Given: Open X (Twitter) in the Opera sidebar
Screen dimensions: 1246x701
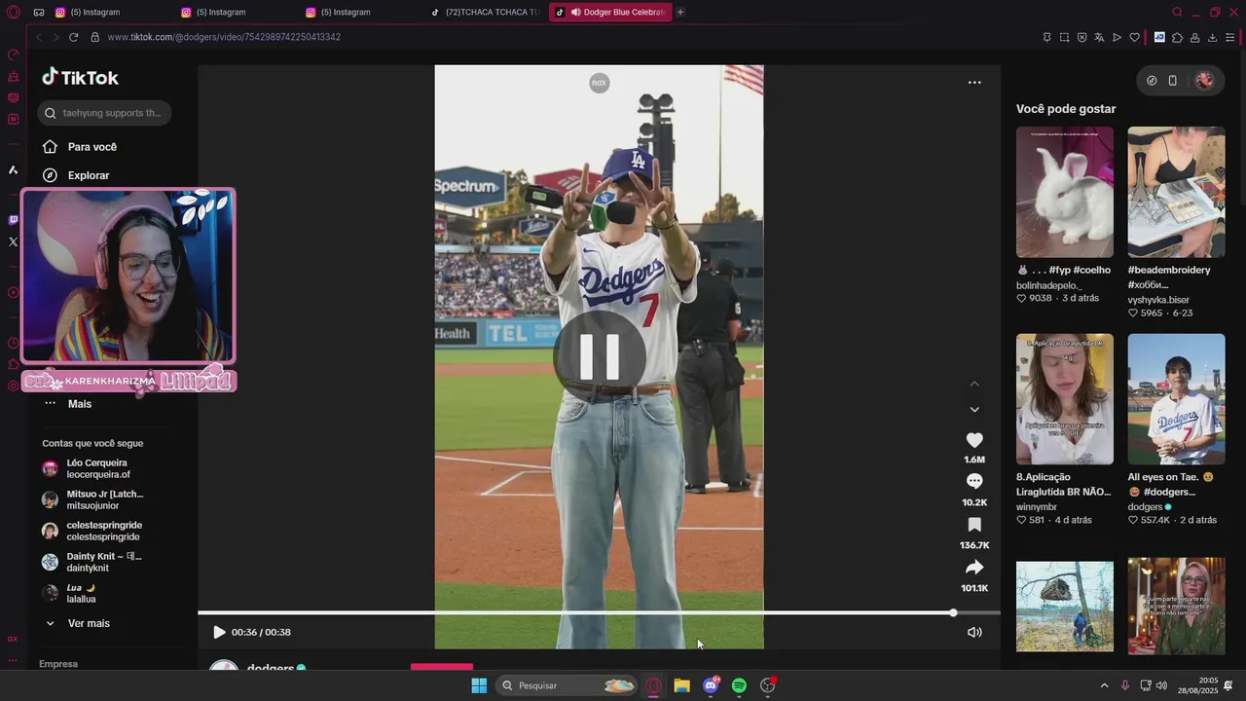Looking at the screenshot, I should coord(13,241).
